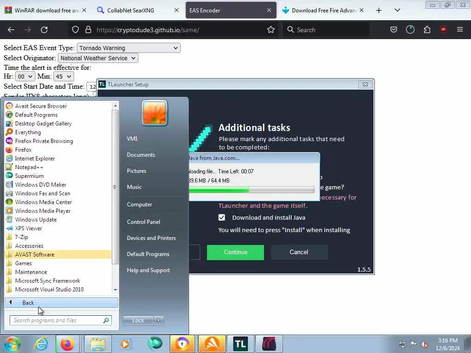The image size is (471, 353).
Task: Switch to Download Free Fire Advance tab
Action: (x=323, y=10)
